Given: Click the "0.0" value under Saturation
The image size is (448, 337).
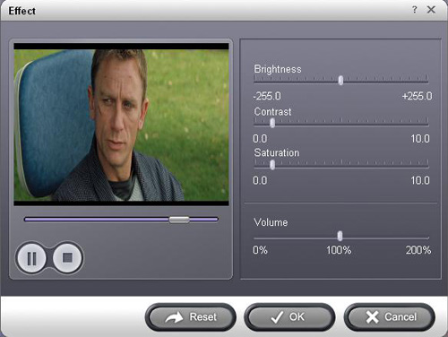Looking at the screenshot, I should pyautogui.click(x=260, y=180).
